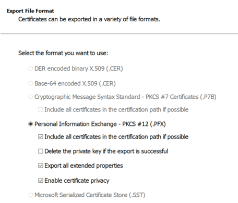
Task: Select the DER encoded binary X.509 radio button
Action: pyautogui.click(x=30, y=69)
